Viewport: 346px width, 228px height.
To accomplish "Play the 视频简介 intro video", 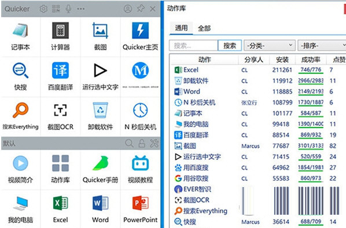I will [x=20, y=170].
